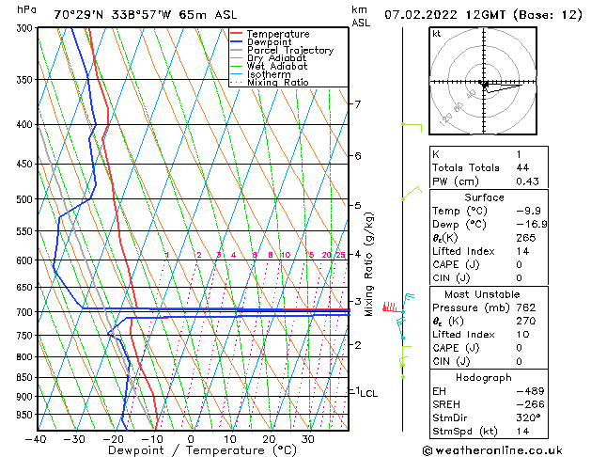
Task: Click the Totals Totals value 44
Action: (x=522, y=167)
